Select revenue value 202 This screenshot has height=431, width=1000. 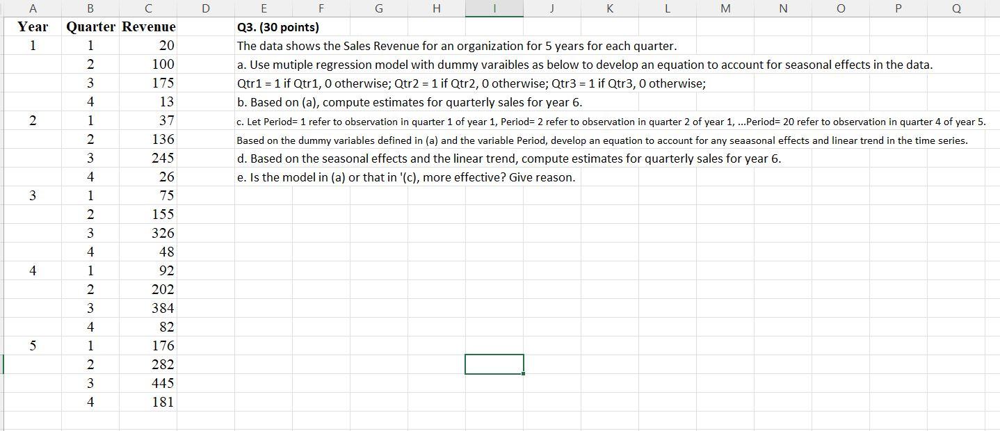[148, 289]
